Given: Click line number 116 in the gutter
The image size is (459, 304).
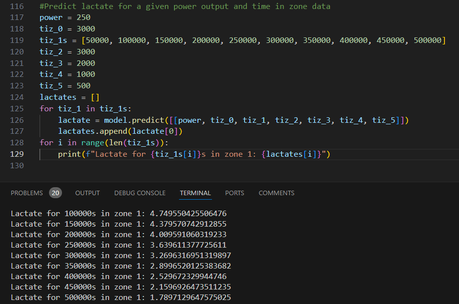Looking at the screenshot, I should click(16, 6).
